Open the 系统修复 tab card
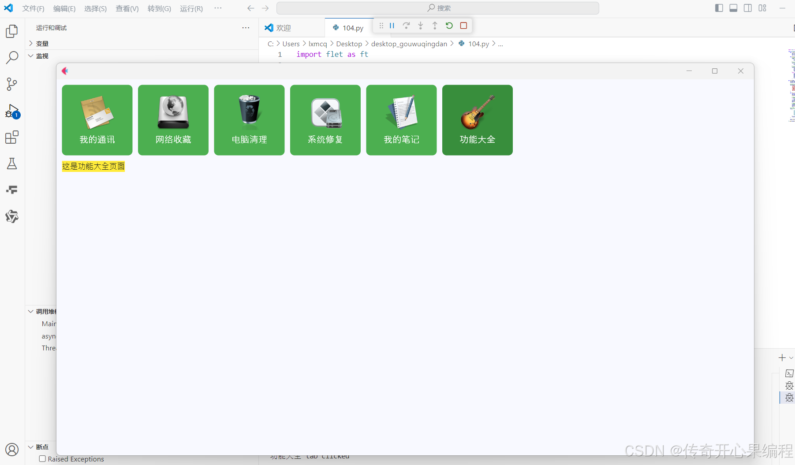The height and width of the screenshot is (465, 795). tap(325, 120)
